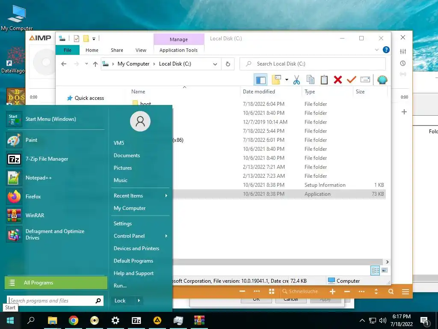Select Run... from the Start menu

point(120,286)
